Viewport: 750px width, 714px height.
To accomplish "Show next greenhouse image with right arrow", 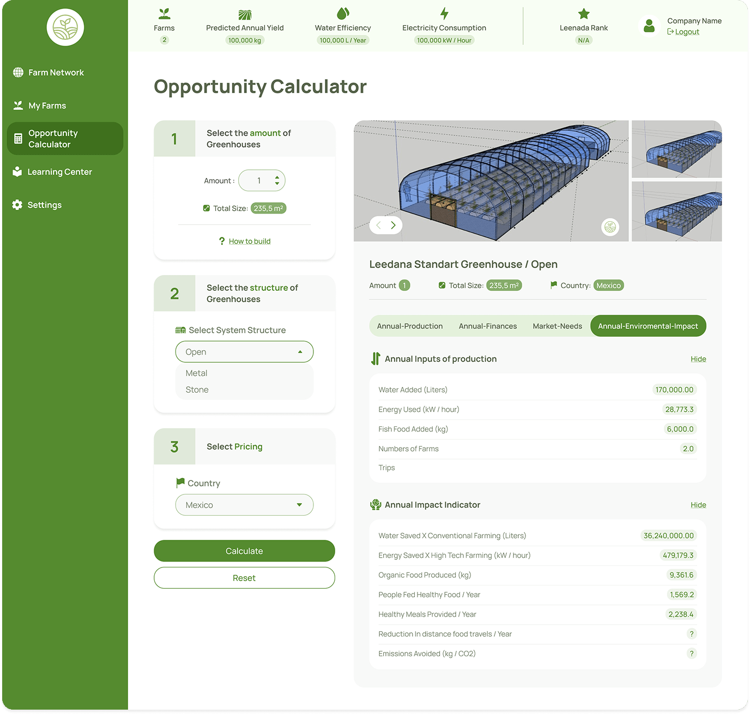I will [x=394, y=225].
